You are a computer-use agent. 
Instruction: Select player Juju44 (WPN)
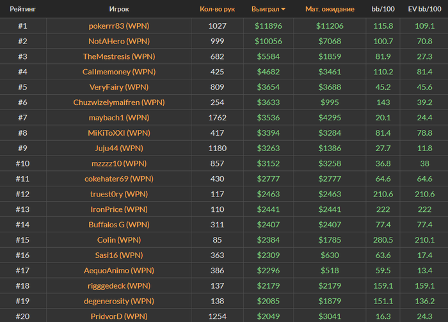pyautogui.click(x=119, y=149)
